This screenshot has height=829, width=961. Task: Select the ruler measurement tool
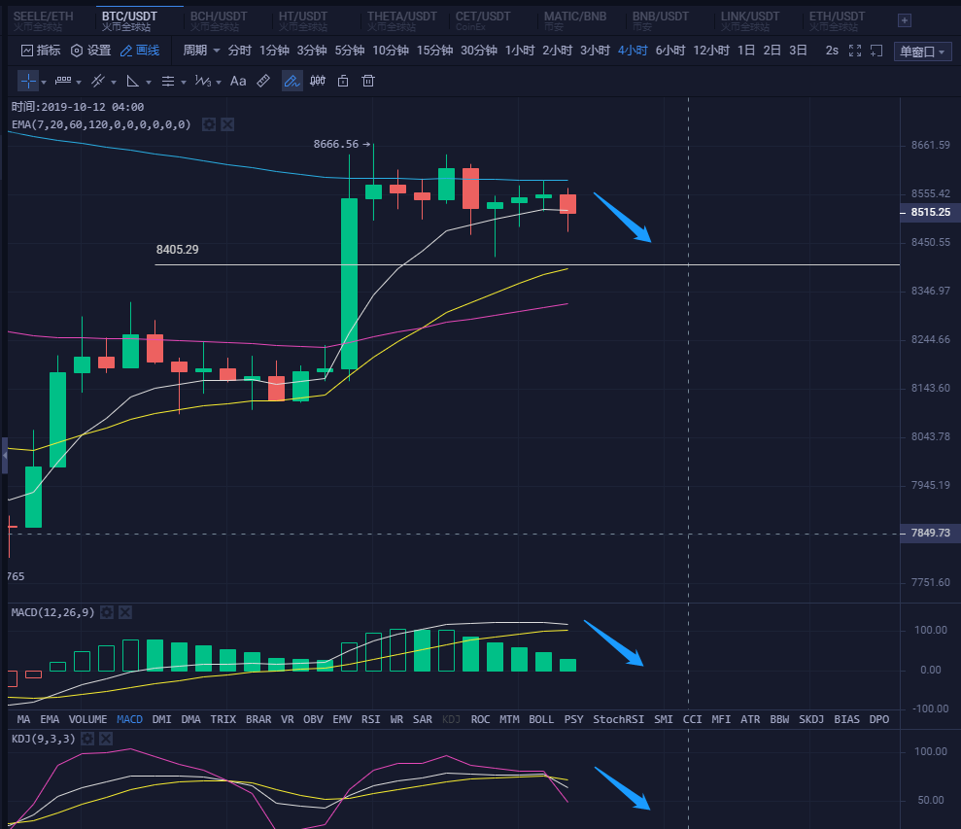click(x=263, y=81)
